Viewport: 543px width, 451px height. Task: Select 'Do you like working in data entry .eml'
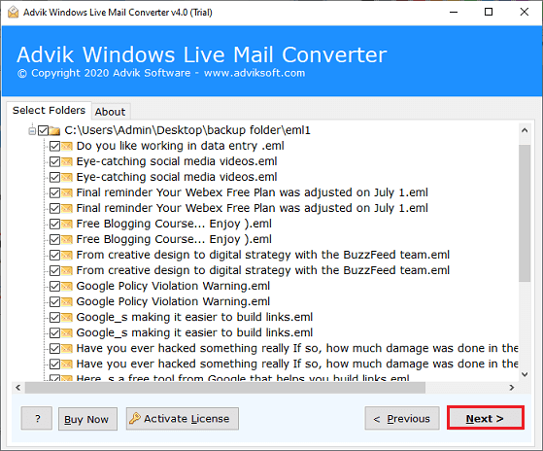click(x=180, y=146)
